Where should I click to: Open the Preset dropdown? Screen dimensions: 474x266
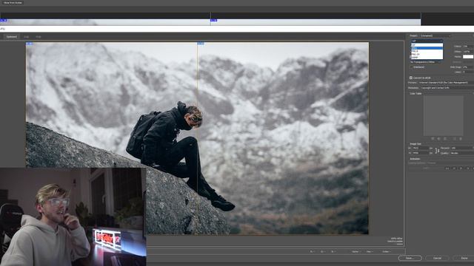pyautogui.click(x=435, y=35)
